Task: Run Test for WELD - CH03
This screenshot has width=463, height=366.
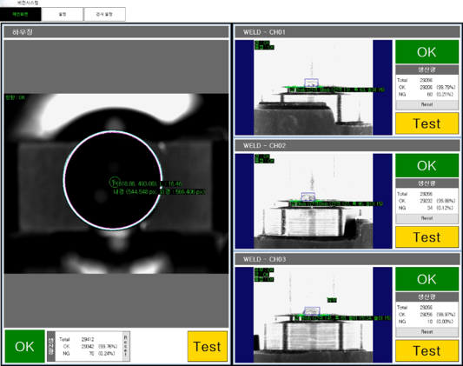Action: [x=427, y=350]
